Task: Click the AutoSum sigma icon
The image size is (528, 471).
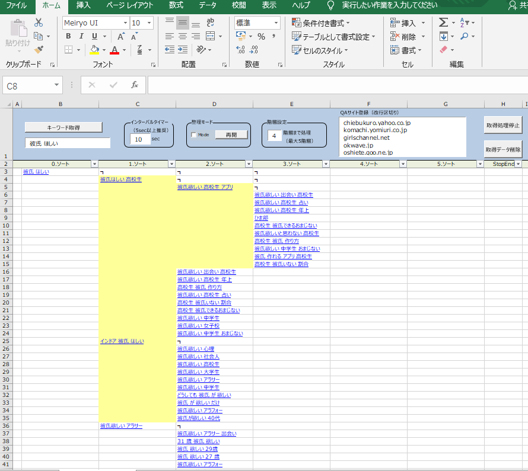Action: 444,23
